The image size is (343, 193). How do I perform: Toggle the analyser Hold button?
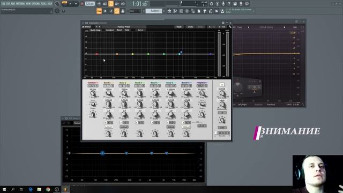tap(127, 30)
